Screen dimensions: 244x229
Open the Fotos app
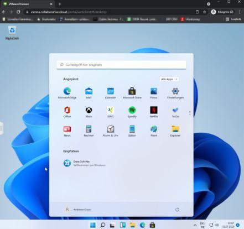tap(154, 93)
